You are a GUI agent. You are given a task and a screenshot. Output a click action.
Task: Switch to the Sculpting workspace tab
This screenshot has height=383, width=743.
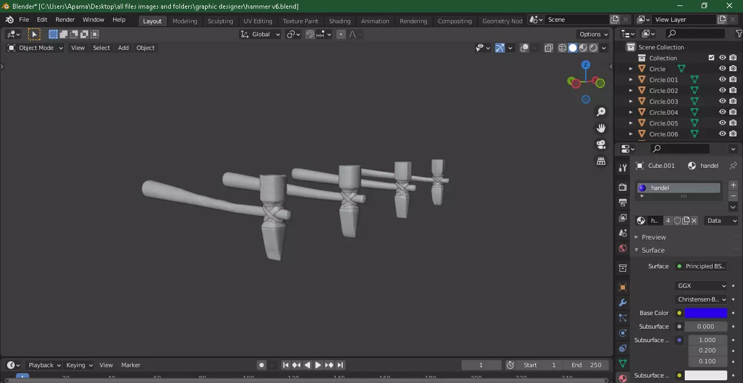pyautogui.click(x=220, y=21)
